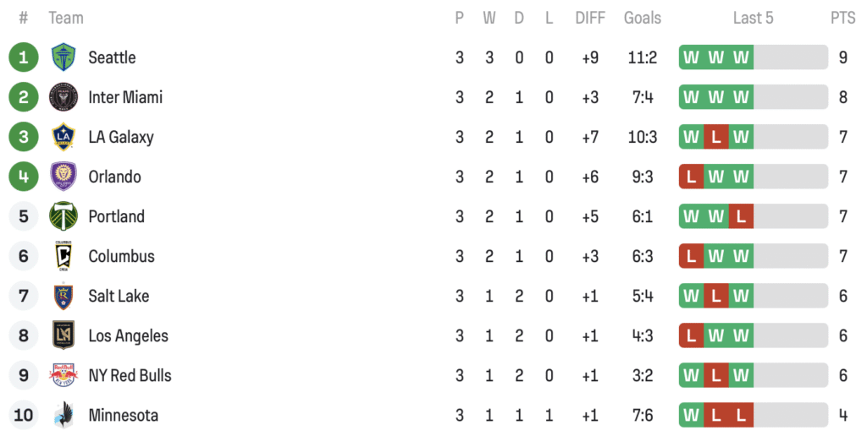
Task: Click the Seattle Sounders team crest
Action: (x=64, y=57)
